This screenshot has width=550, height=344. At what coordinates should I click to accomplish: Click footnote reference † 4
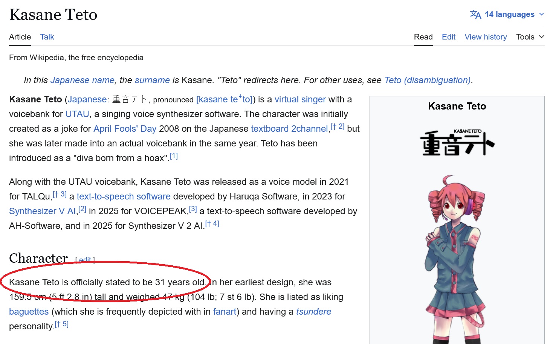[212, 224]
